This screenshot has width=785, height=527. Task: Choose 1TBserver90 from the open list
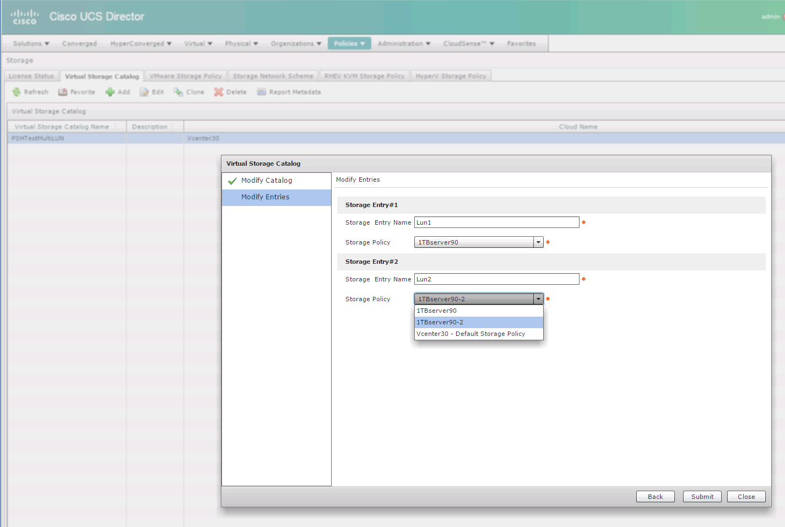(479, 311)
